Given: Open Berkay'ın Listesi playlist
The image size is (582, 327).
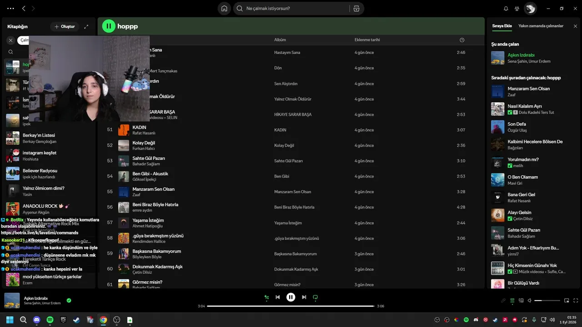Looking at the screenshot, I should 50,138.
